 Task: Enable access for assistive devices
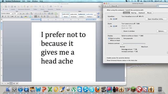(x=106, y=58)
